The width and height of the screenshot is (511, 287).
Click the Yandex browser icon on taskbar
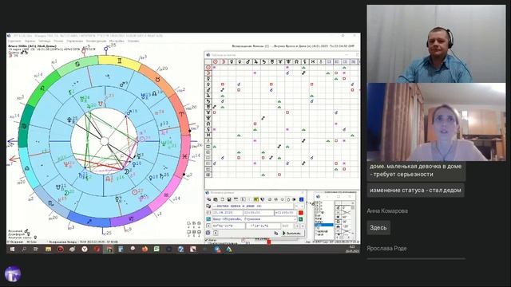coord(85,250)
